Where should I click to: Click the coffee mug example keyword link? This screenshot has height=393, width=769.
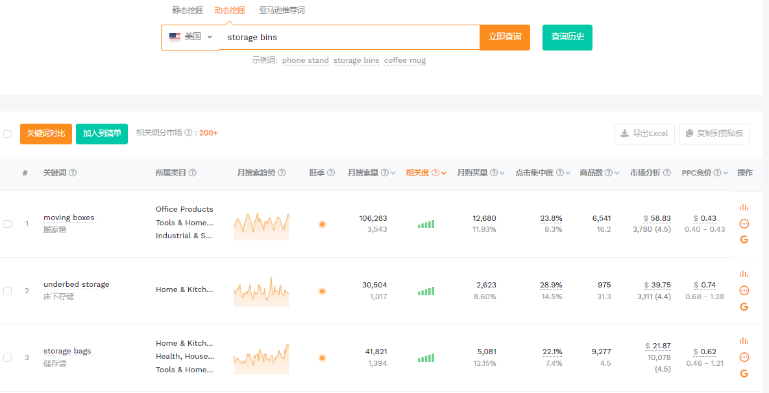click(404, 61)
